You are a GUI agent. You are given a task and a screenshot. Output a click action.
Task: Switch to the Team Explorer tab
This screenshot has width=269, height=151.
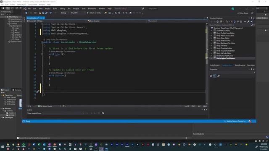pyautogui.click(x=240, y=65)
